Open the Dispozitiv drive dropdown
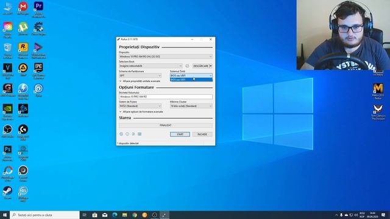The width and height of the screenshot is (390, 219). (166, 57)
